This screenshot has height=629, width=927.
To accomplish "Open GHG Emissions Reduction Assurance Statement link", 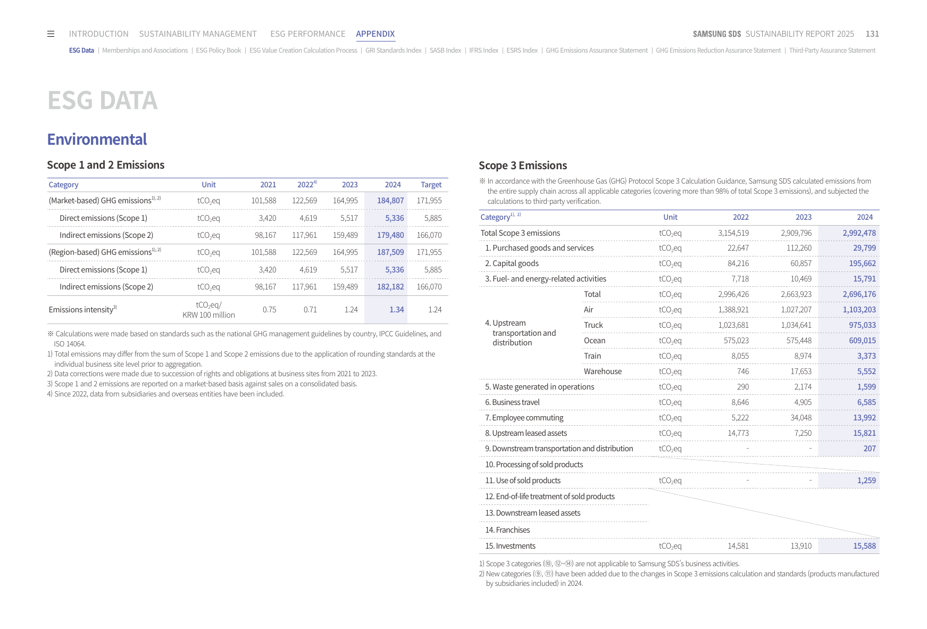I will tap(718, 51).
